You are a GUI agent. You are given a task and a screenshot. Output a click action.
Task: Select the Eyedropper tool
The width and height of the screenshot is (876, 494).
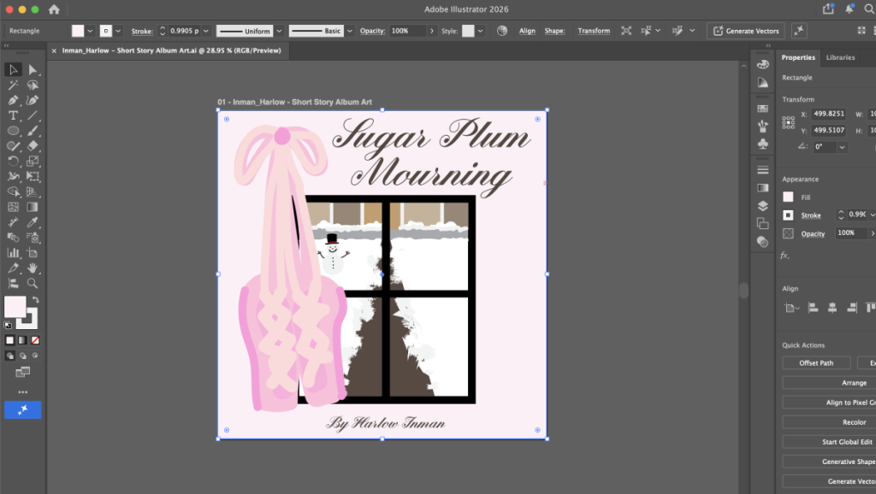coord(33,222)
